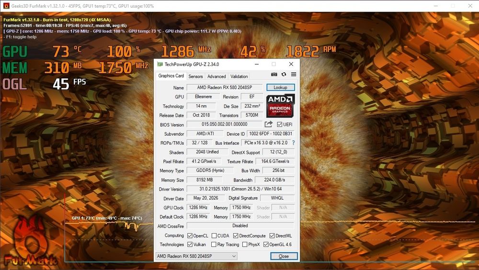Click the Bus Interface value PCIe x16 3.0
Image resolution: width=479 pixels, height=270 pixels.
coord(266,143)
